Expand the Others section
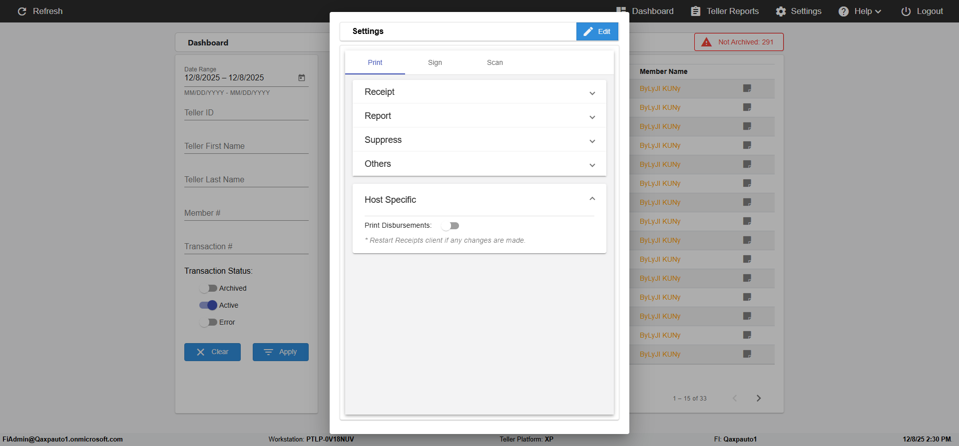Screen dimensions: 959x446 point(479,164)
